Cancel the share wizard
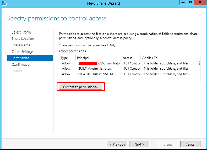Viewport: 207px width, 150px height. click(x=190, y=144)
